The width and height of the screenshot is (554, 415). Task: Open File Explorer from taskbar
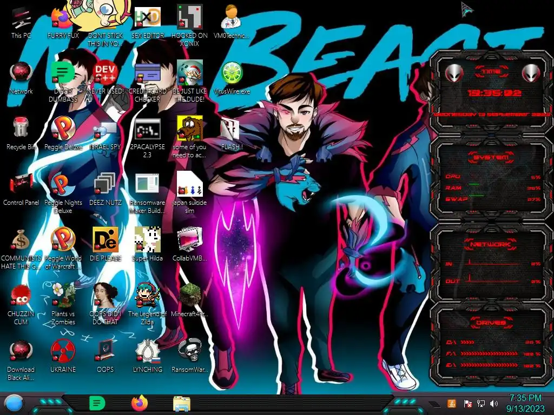182,404
